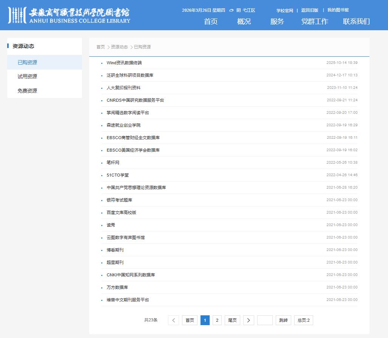This screenshot has width=388, height=338.
Task: Click 联系我们 in the navigation bar
Action: pos(356,22)
